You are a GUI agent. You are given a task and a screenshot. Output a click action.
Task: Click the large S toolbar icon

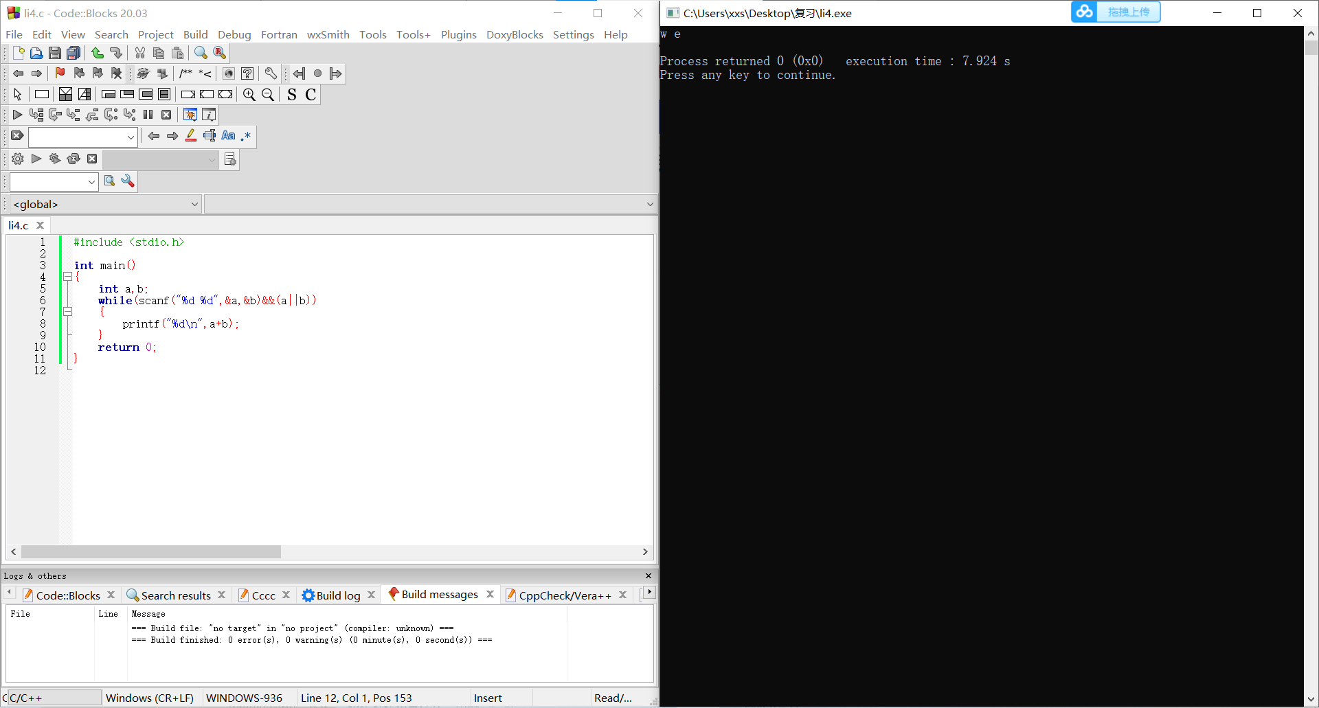292,94
